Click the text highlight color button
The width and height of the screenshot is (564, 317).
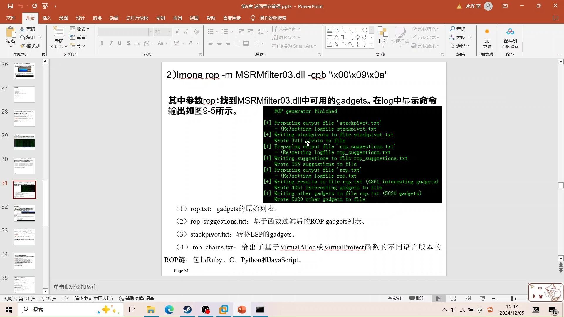(176, 43)
